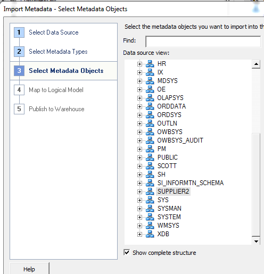Click the scrollbar up arrow
Image resolution: width=264 pixels, height=274 pixels.
[256, 64]
